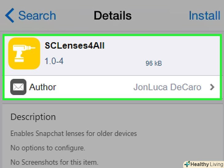Go back to Search
The width and height of the screenshot is (224, 168).
(x=37, y=16)
